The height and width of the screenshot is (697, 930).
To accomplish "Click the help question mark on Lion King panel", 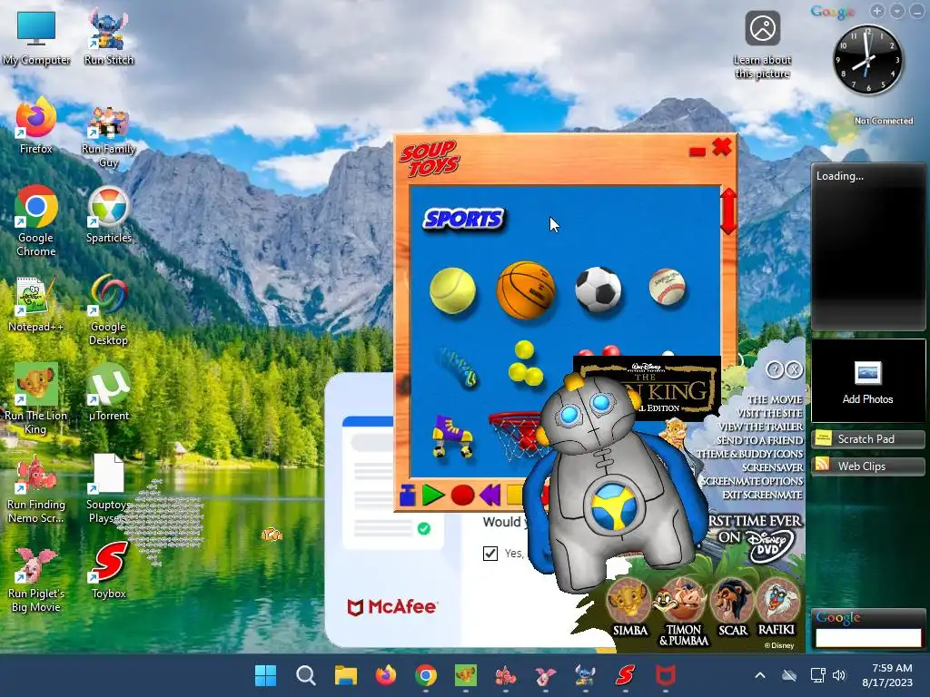I will tap(774, 370).
